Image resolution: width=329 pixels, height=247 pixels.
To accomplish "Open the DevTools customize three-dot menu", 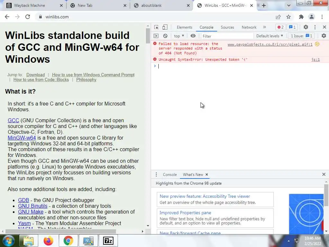I will [x=315, y=27].
